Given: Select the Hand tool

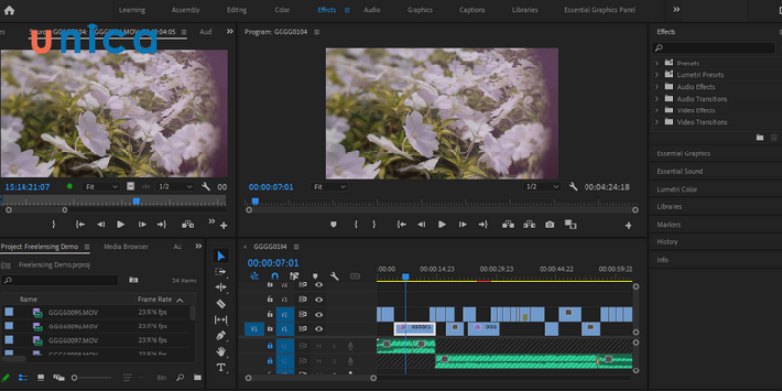Looking at the screenshot, I should (221, 351).
